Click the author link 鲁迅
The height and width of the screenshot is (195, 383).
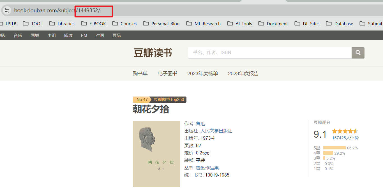click(x=200, y=124)
